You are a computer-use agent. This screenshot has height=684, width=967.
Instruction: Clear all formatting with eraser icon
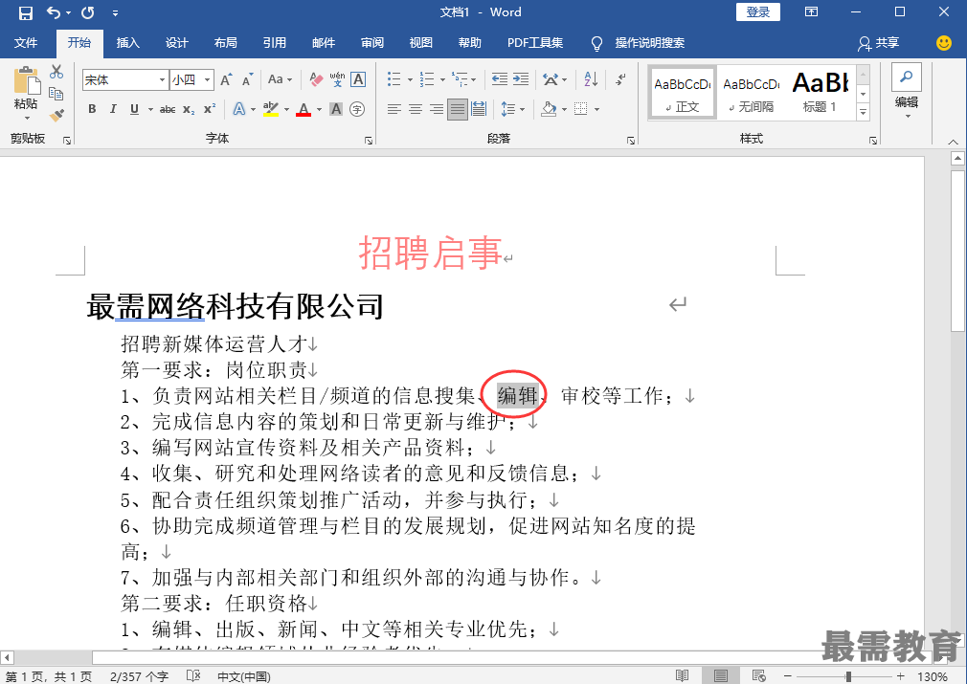click(316, 79)
